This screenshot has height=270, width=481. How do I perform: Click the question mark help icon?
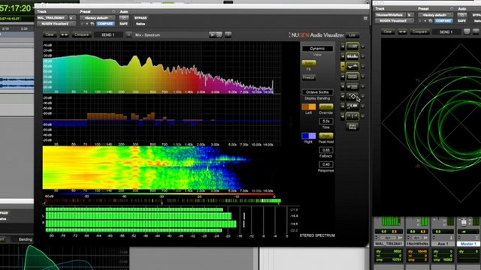(228, 34)
